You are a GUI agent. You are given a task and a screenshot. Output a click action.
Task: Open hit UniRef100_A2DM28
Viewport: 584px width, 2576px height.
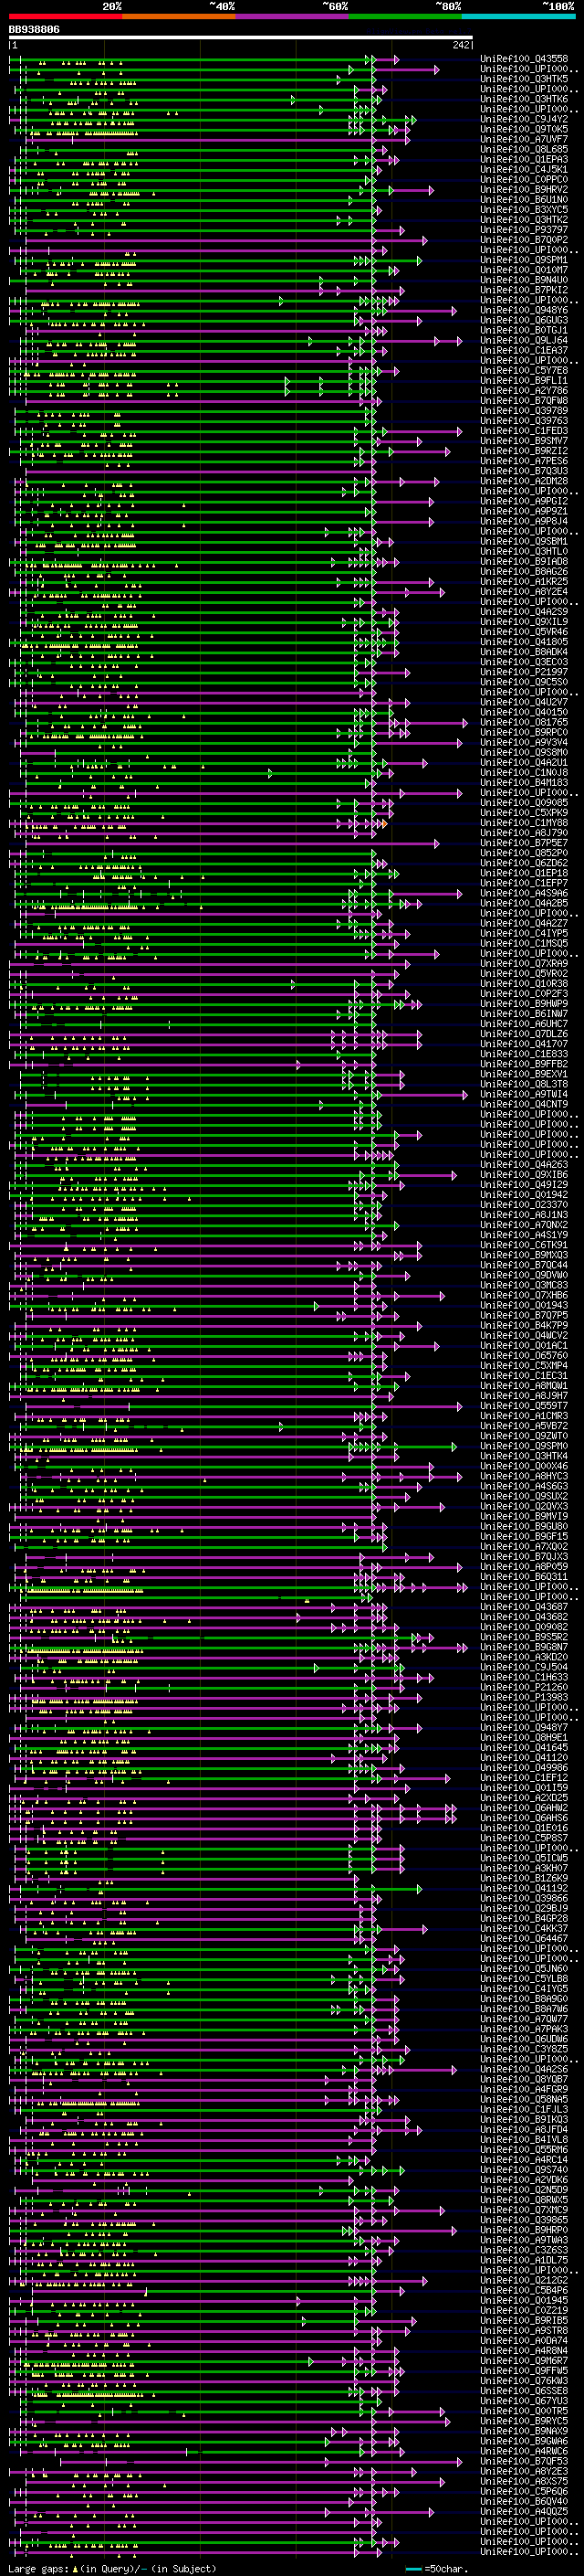pos(523,481)
